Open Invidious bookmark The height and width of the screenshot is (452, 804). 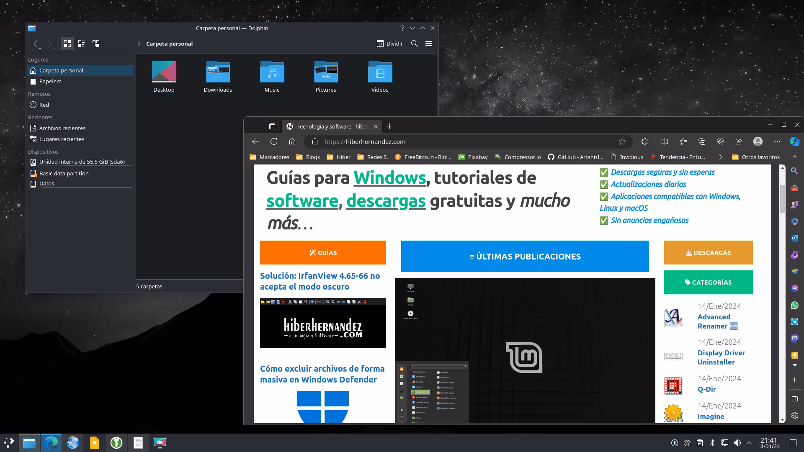pos(627,157)
